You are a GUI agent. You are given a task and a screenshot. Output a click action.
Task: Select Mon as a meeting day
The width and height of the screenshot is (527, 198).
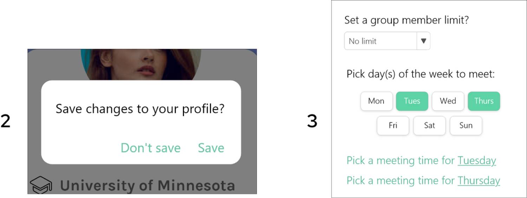click(x=376, y=101)
